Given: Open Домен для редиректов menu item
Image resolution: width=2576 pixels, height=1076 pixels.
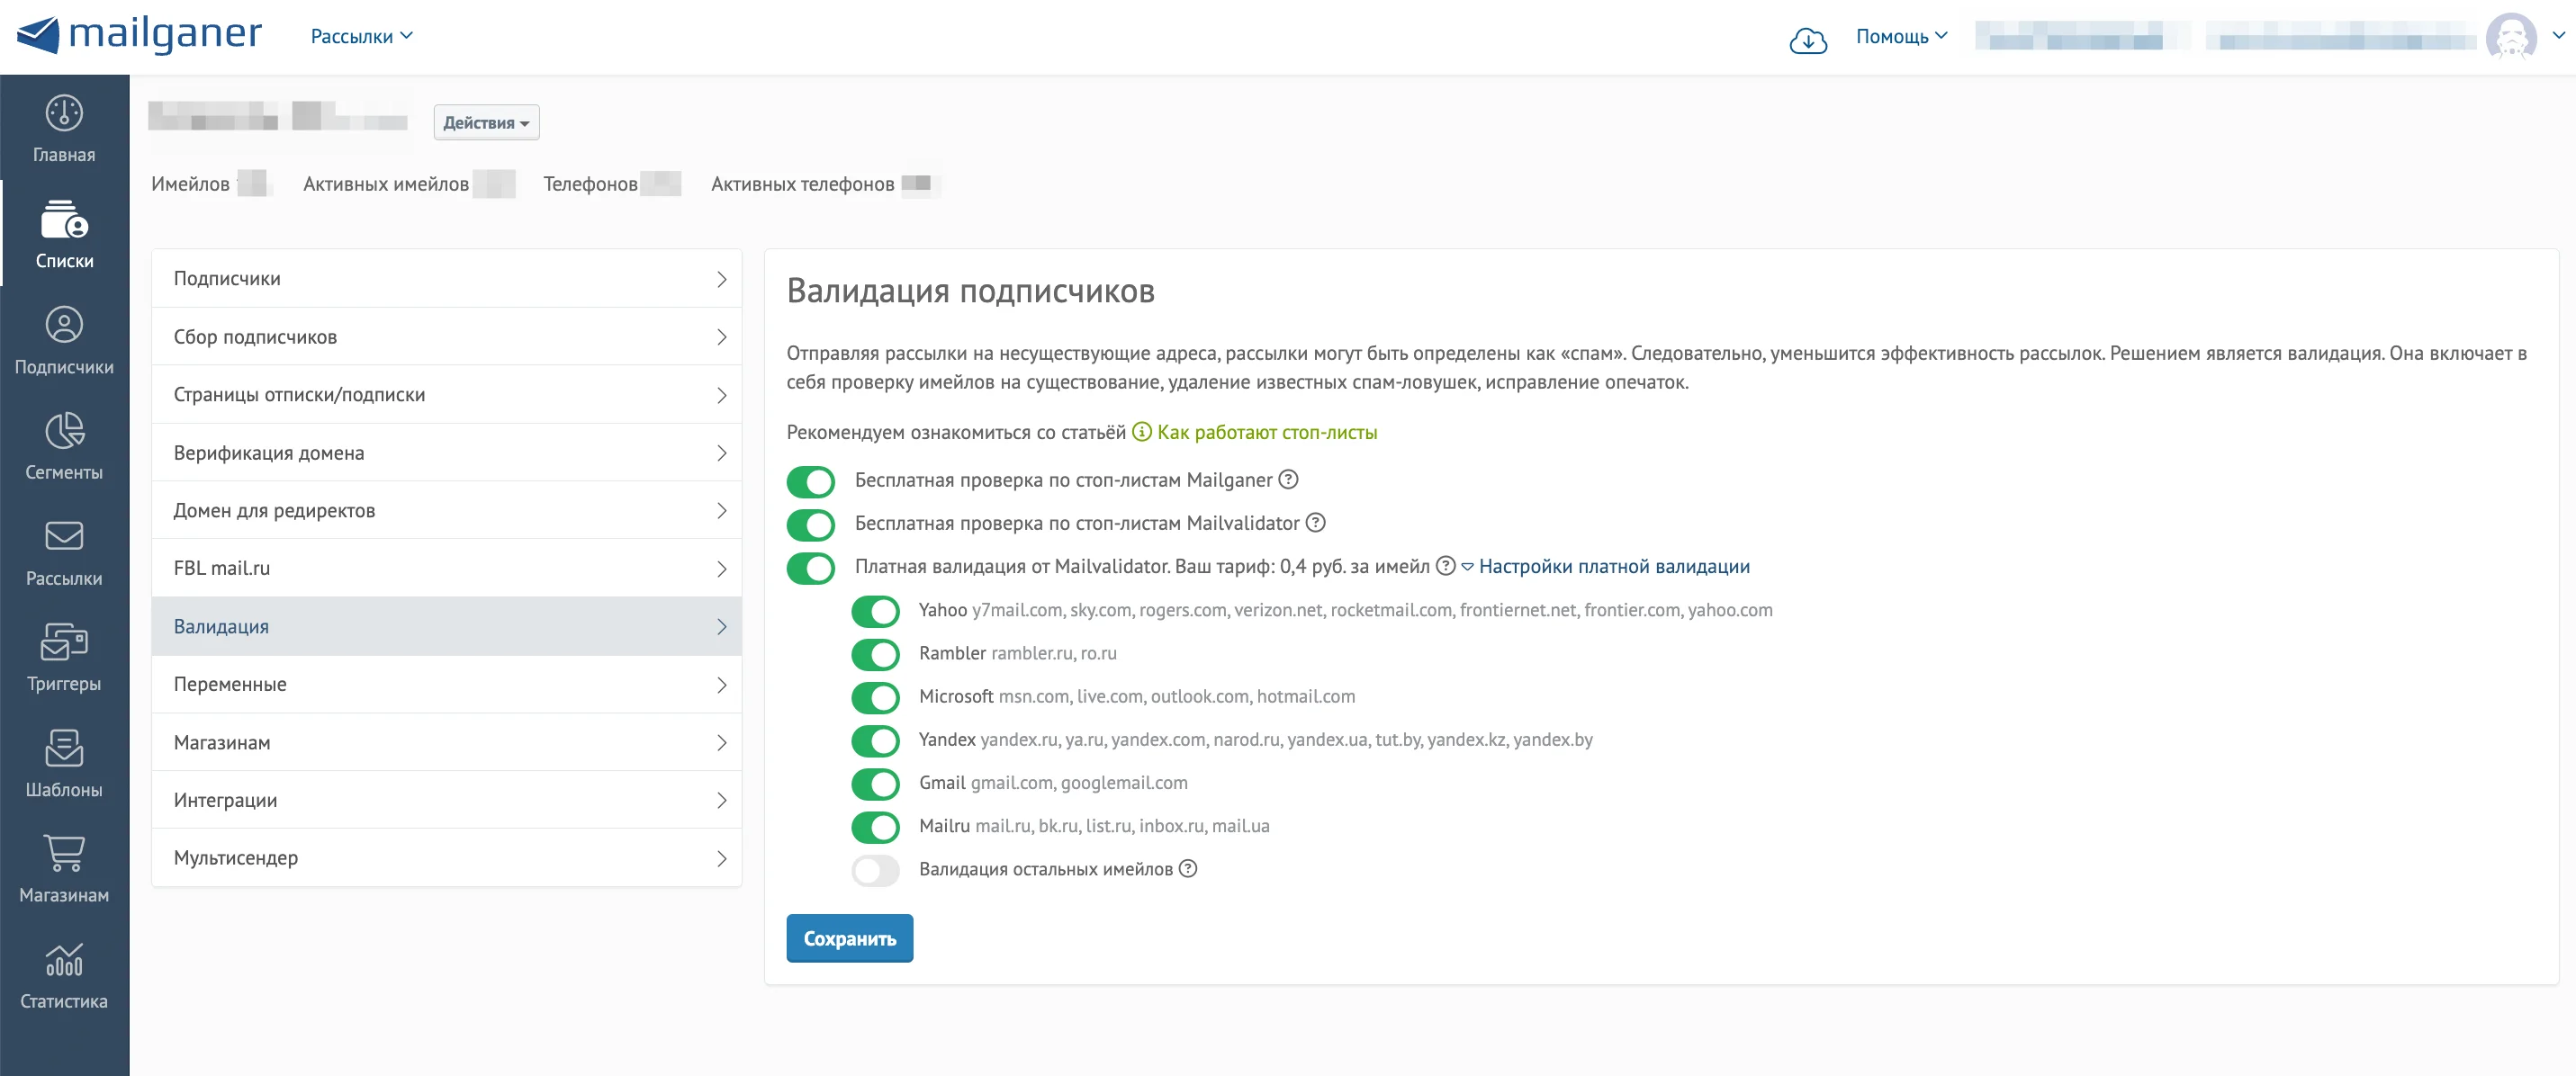Looking at the screenshot, I should 446,511.
